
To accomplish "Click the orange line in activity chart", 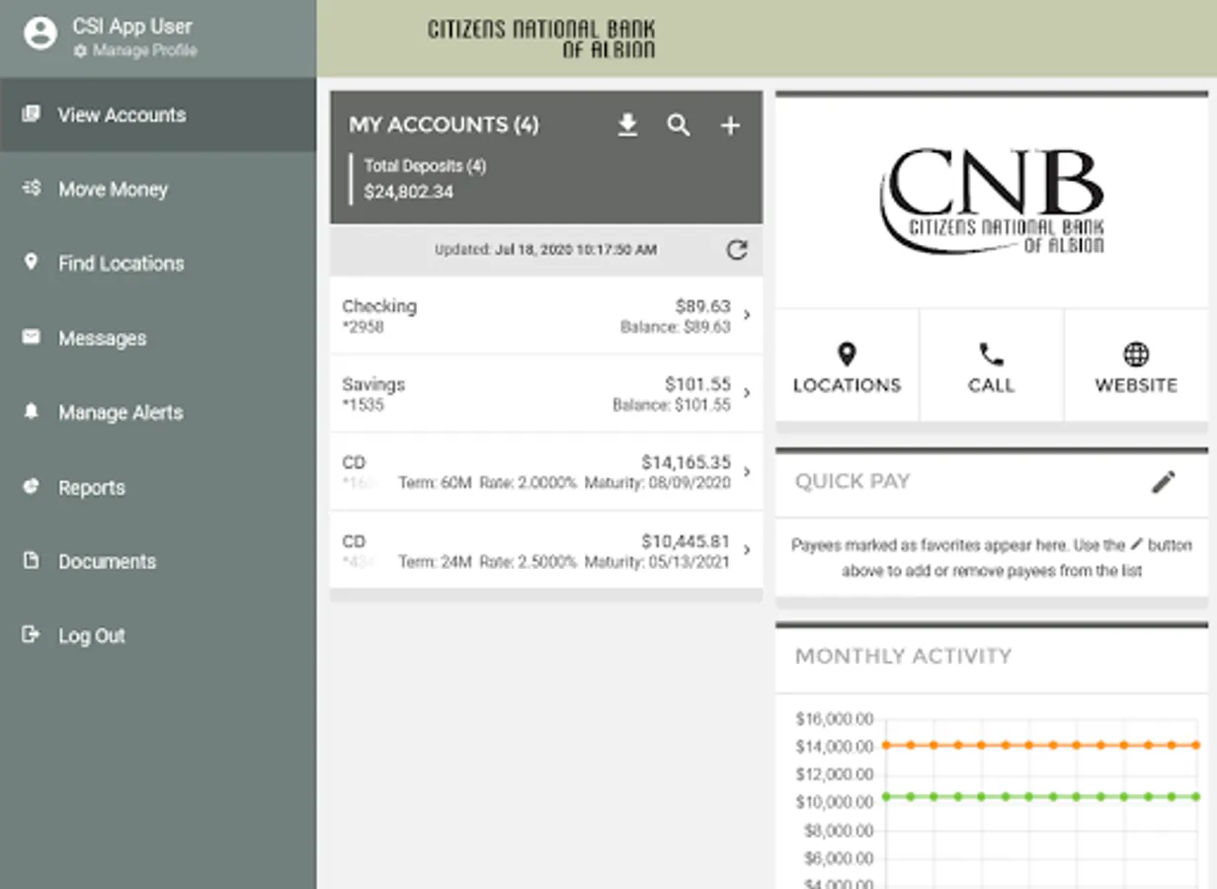I will [x=1041, y=745].
